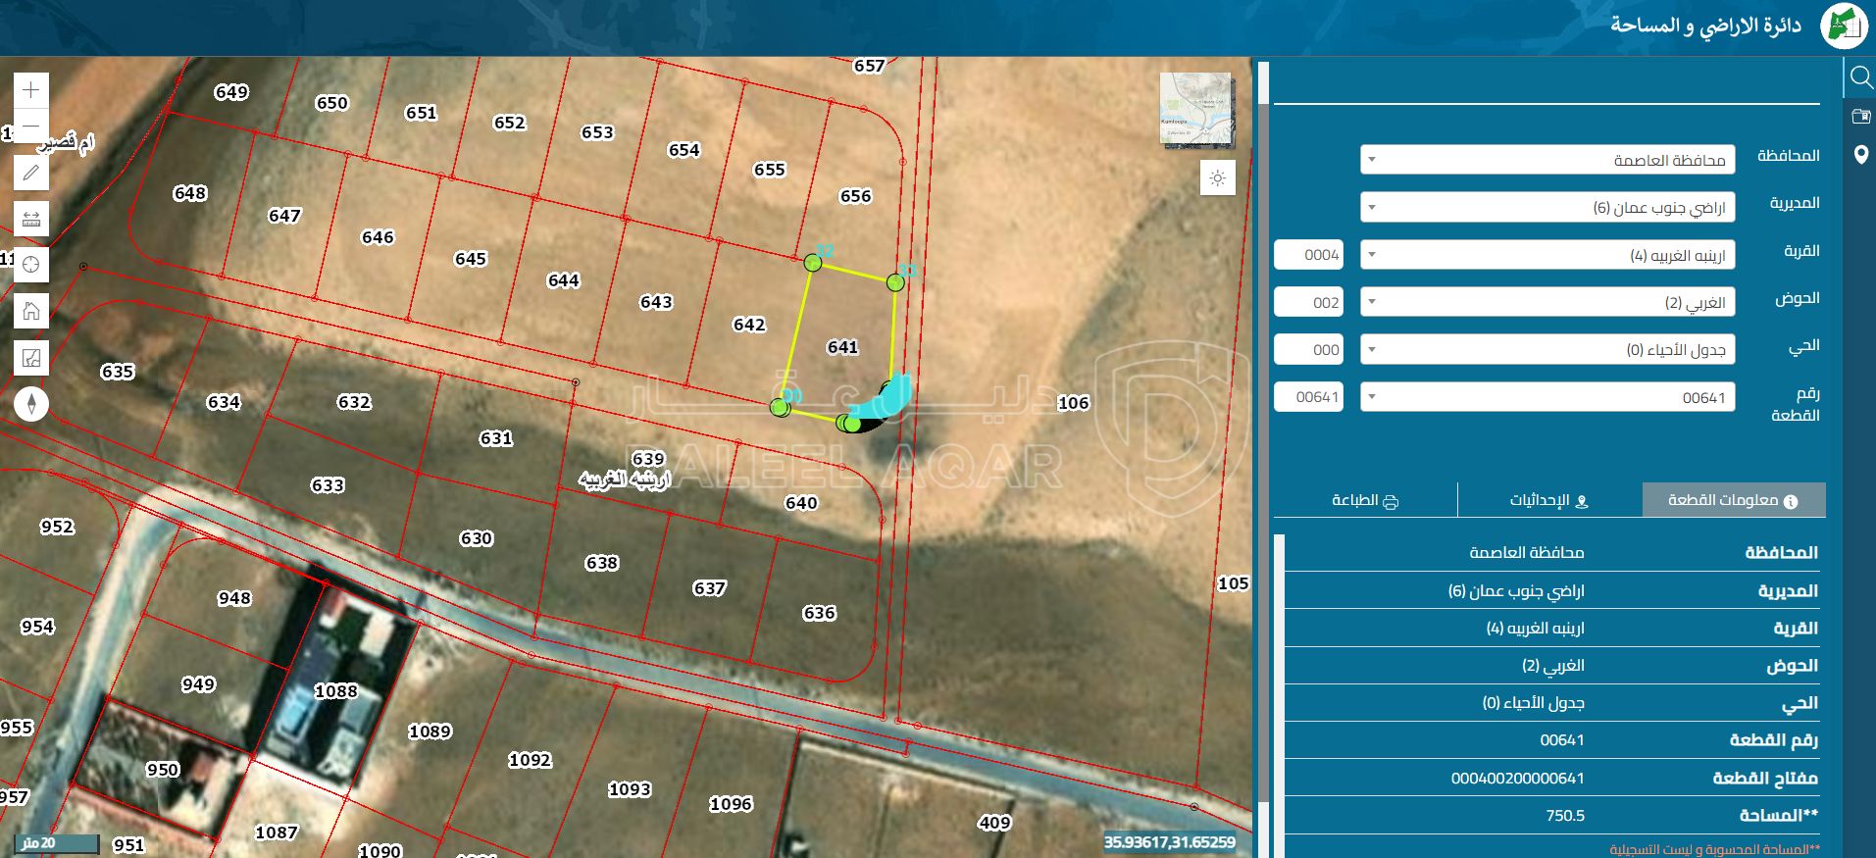Reset map orientation with compass
Image resolution: width=1876 pixels, height=858 pixels.
[x=31, y=404]
